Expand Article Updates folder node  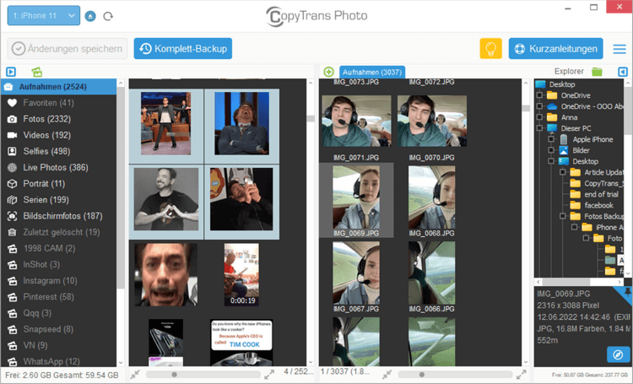tap(563, 172)
